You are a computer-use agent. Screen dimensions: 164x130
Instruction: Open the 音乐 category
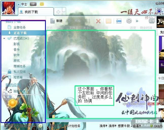point(16,50)
